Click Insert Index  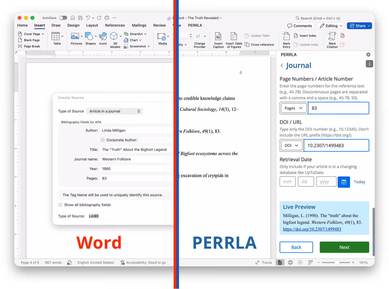305,36
